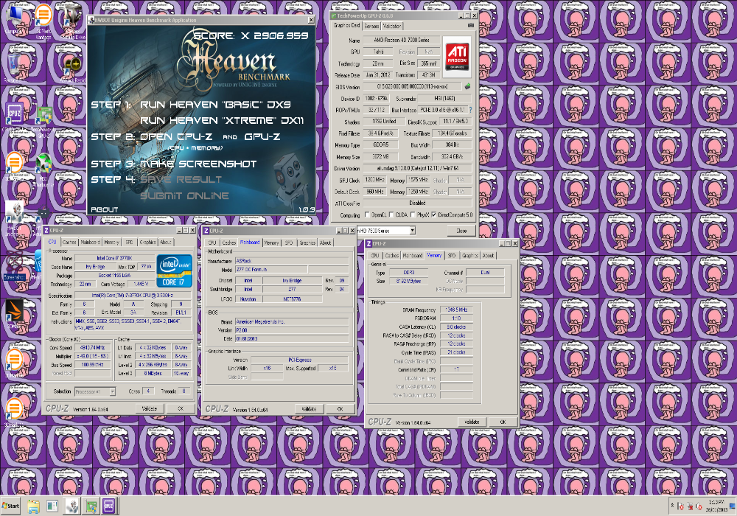The width and height of the screenshot is (737, 516).
Task: Click Run Heaven "Basic" DX9
Action: (215, 105)
